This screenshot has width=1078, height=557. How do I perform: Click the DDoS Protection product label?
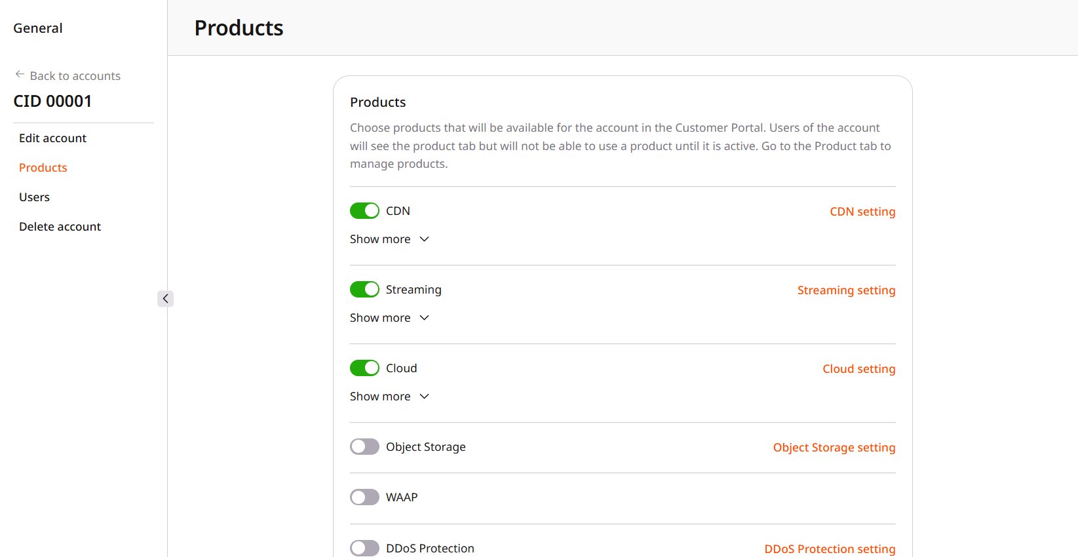430,548
